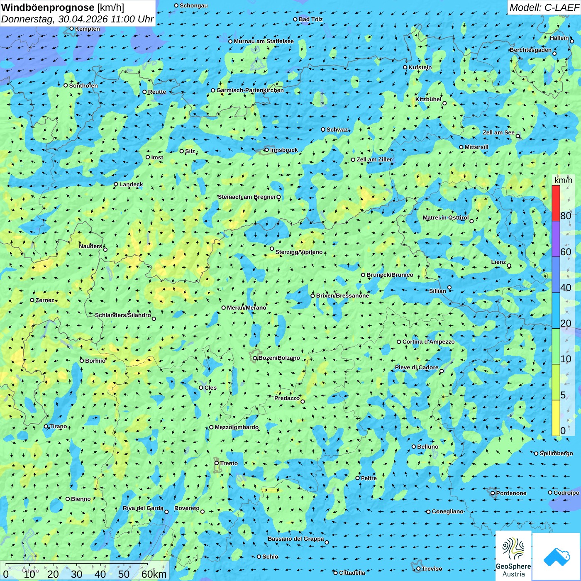Click the Treviso city marker
Viewport: 581px width, 581px height.
[x=418, y=569]
